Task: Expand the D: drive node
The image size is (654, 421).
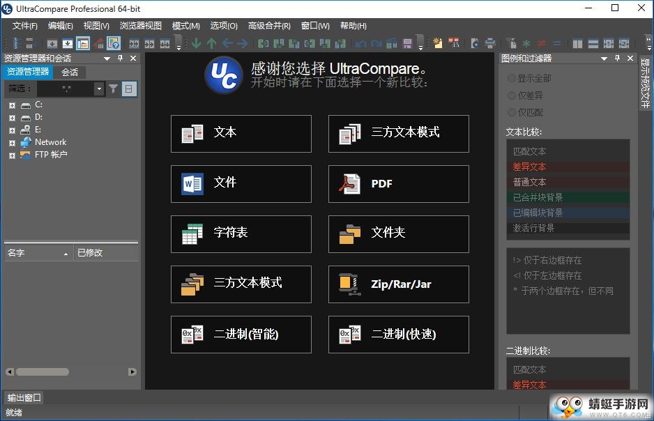Action: pyautogui.click(x=12, y=118)
